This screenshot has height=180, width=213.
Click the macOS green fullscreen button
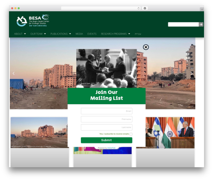tap(19, 8)
